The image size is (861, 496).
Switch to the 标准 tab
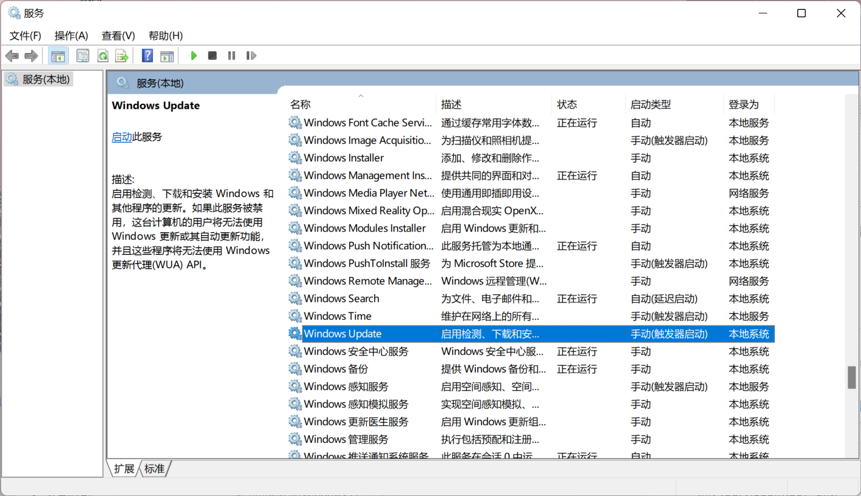pos(154,469)
